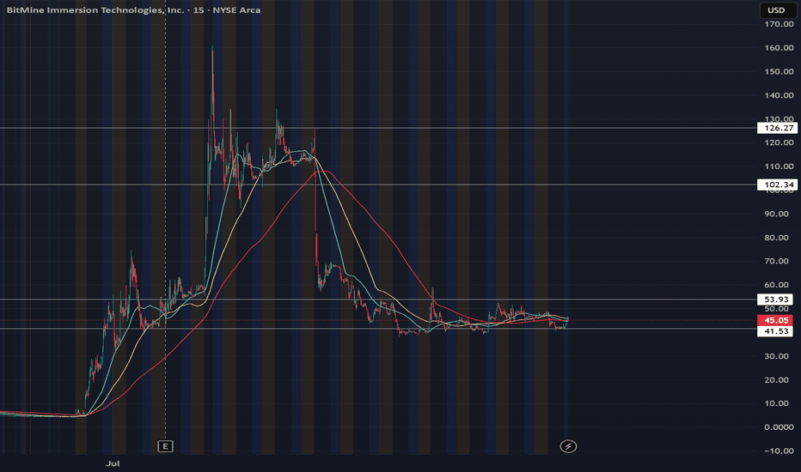Open the USD currency selector

[x=776, y=10]
